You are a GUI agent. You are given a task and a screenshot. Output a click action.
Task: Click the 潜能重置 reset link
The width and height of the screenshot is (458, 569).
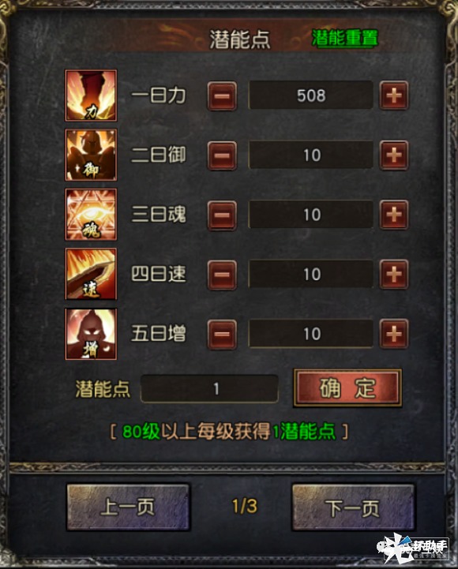[x=345, y=38]
